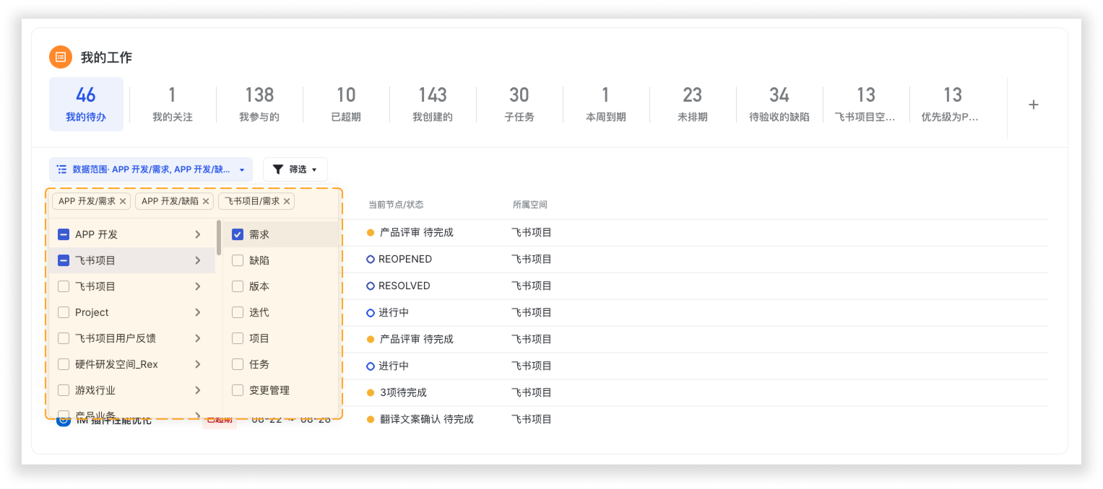Click the REOPENED status circle icon

pos(371,259)
